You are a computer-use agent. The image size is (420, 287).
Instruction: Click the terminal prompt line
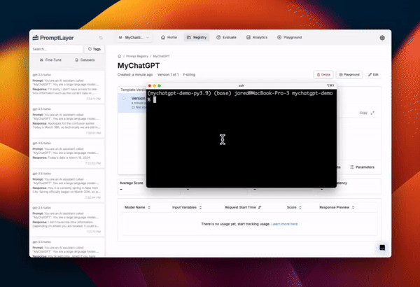coord(241,96)
